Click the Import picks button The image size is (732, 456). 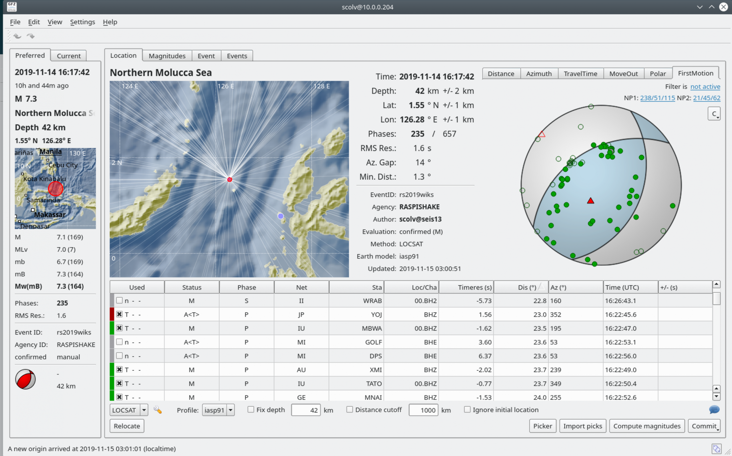[x=582, y=426]
